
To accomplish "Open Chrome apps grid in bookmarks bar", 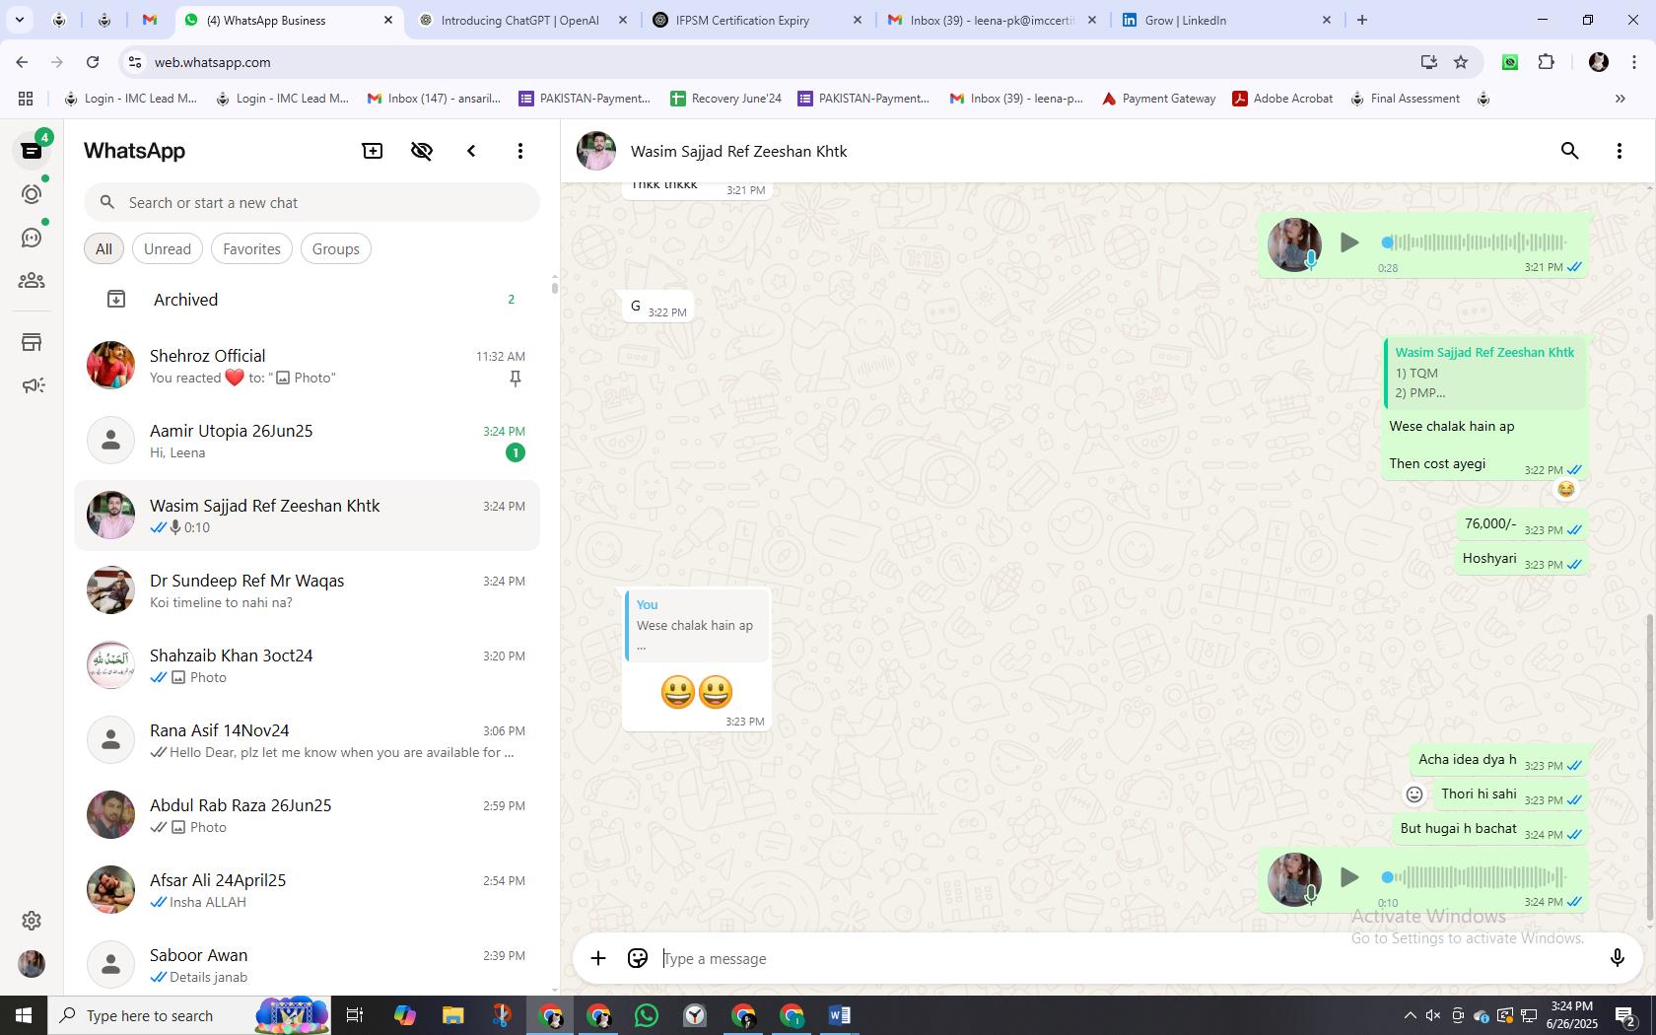I will [26, 99].
